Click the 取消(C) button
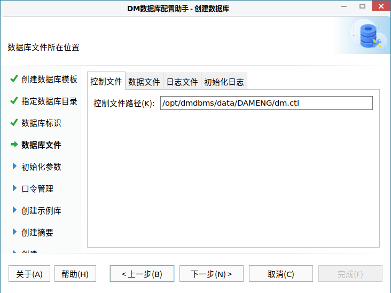 point(281,274)
